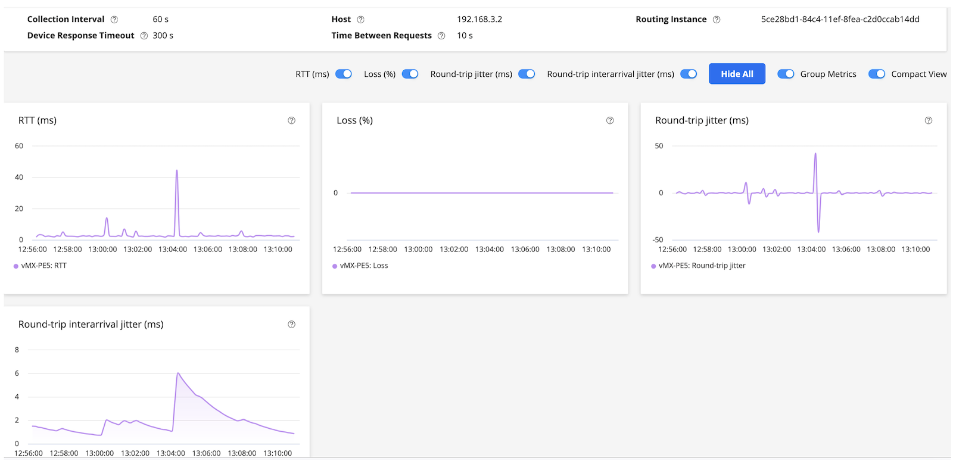953x461 pixels.
Task: Click the Time Between Requests label
Action: 382,36
